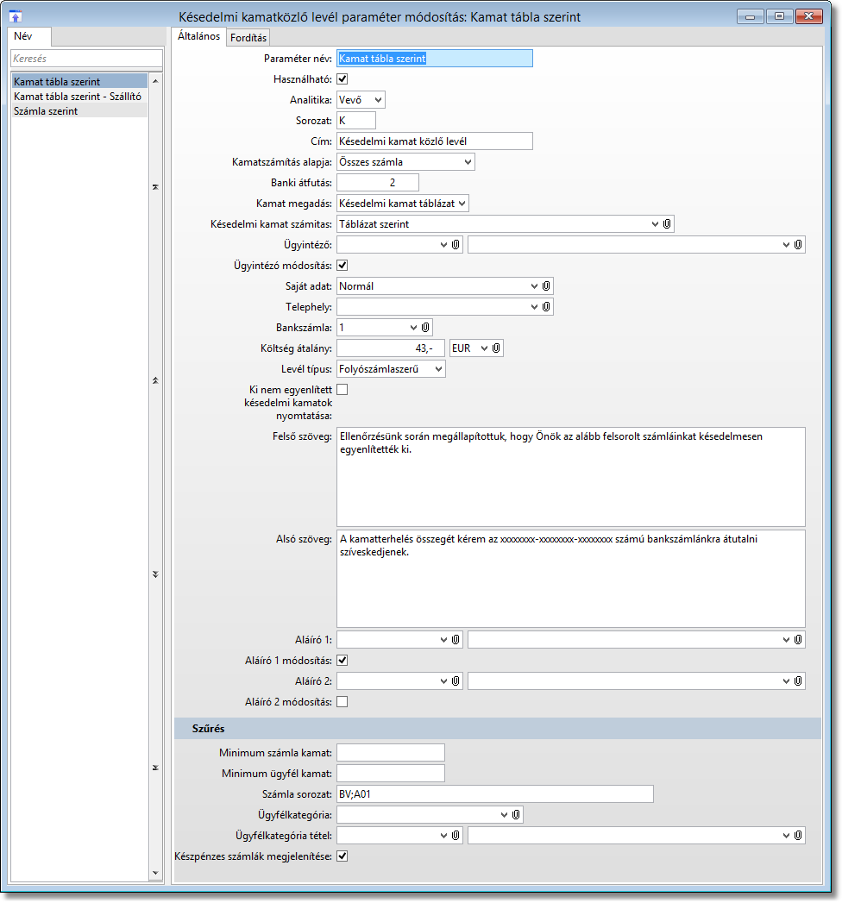Viewport: 842px width, 903px height.
Task: Minimize the window
Action: (x=750, y=16)
